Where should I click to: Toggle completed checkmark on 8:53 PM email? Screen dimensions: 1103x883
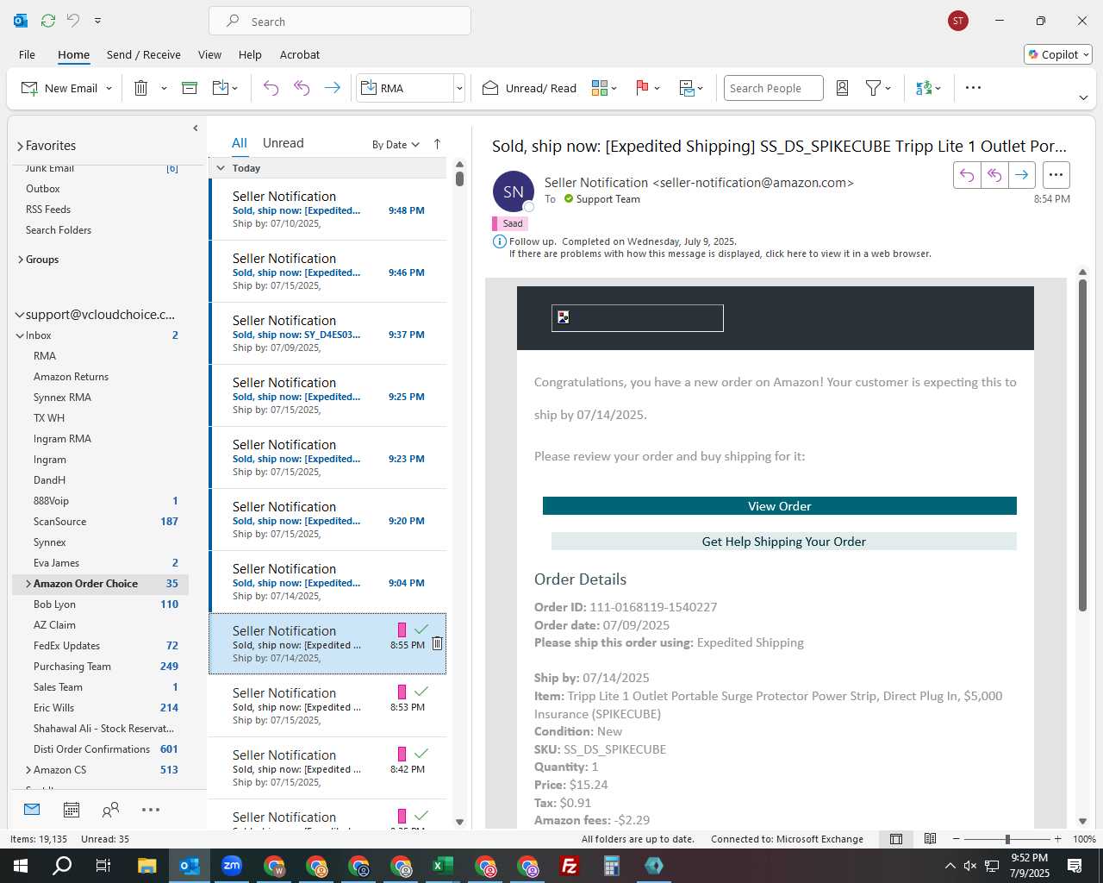click(421, 692)
